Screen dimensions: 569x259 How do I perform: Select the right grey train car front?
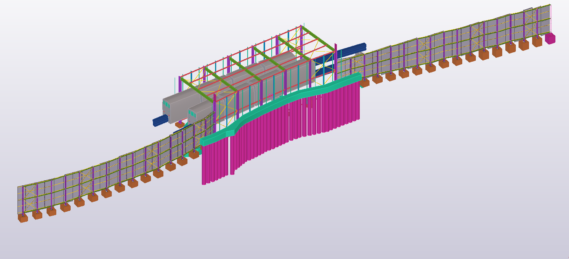coord(193,114)
